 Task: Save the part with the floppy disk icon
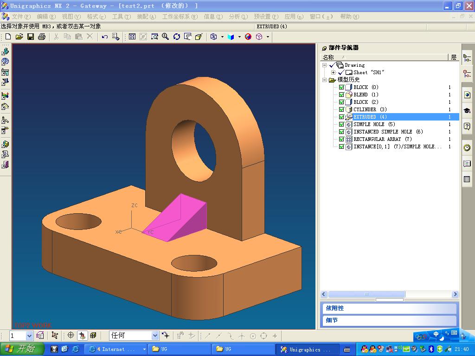31,37
